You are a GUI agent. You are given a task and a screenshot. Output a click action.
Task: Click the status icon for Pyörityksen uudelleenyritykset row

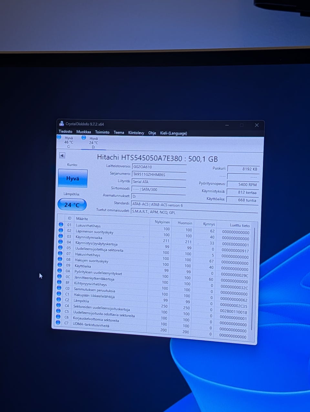tap(59, 270)
